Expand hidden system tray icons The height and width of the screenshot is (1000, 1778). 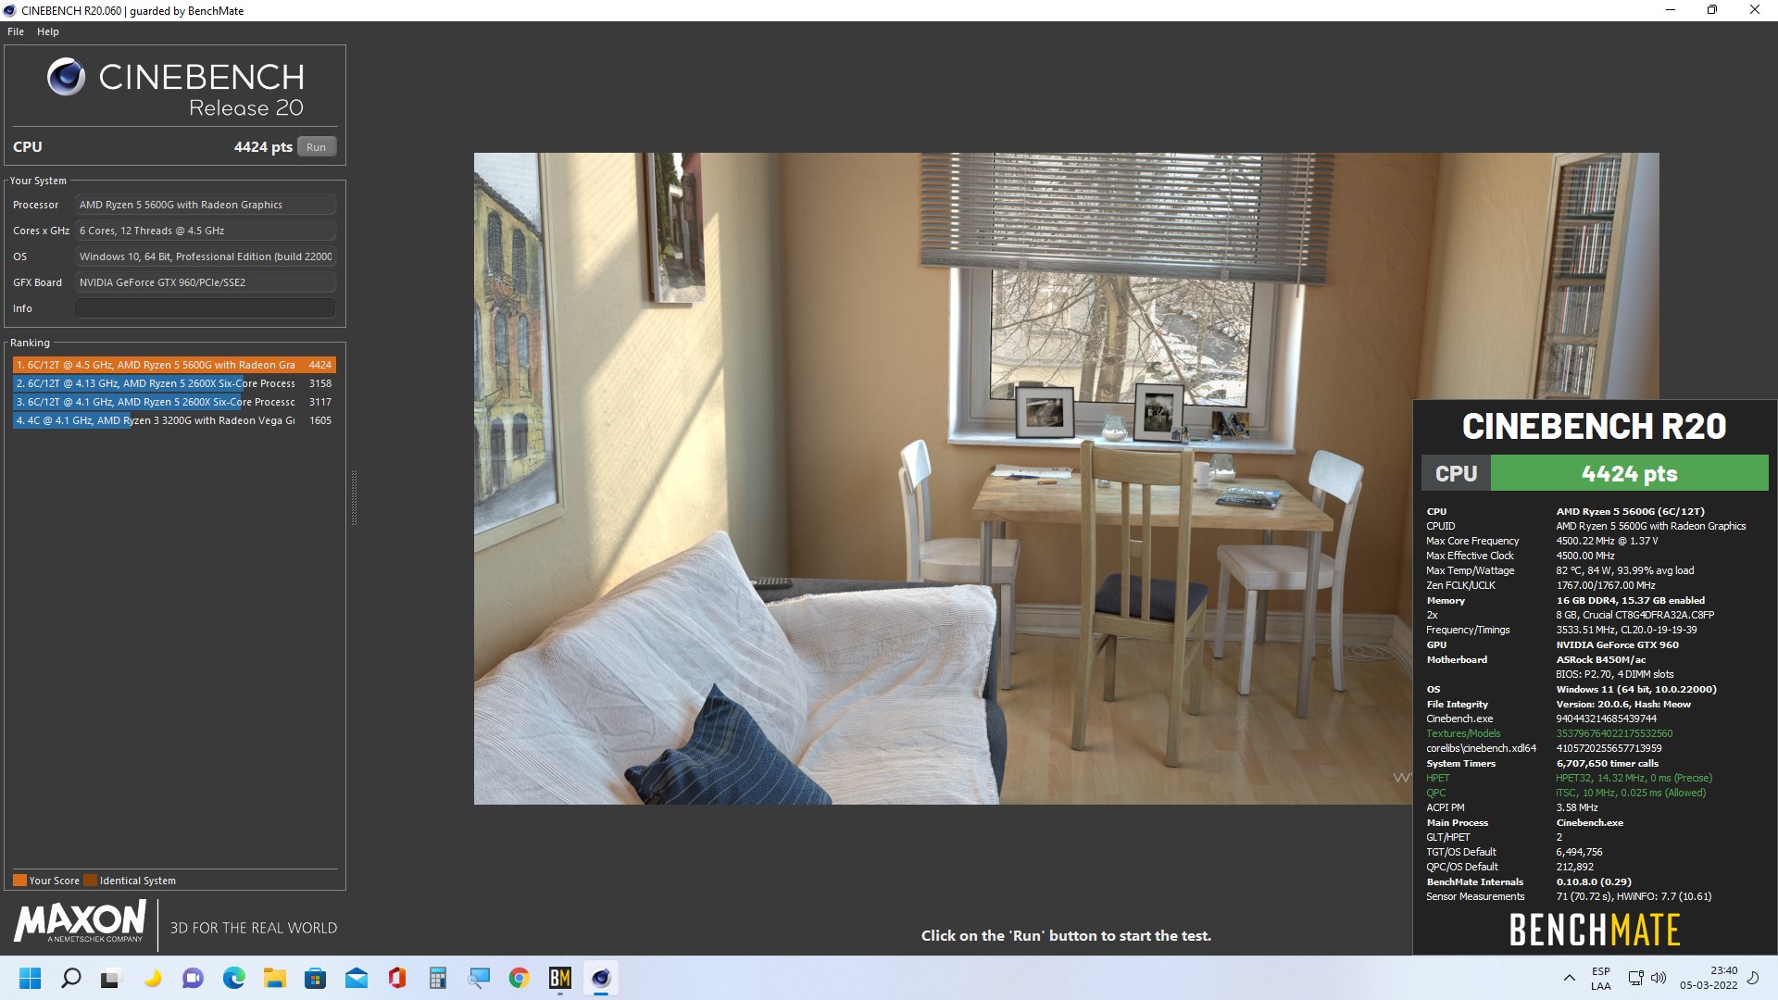click(x=1569, y=978)
